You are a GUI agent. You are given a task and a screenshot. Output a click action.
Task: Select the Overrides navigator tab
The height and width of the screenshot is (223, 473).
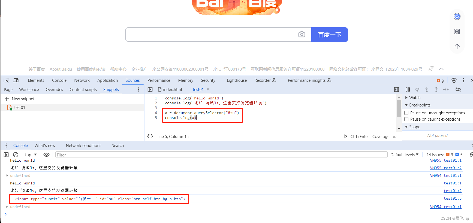[54, 90]
